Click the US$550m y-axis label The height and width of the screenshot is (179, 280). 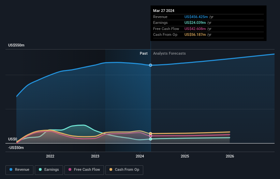click(x=16, y=45)
